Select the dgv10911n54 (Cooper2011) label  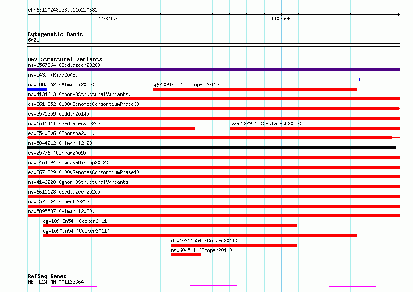pos(204,240)
